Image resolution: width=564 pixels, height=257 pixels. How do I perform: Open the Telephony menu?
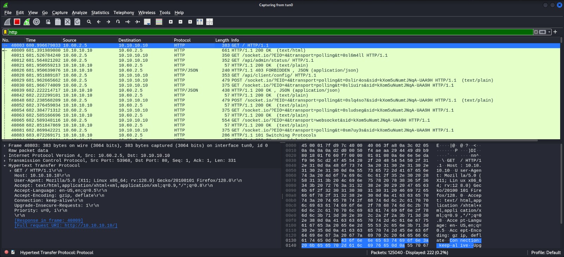pos(124,13)
